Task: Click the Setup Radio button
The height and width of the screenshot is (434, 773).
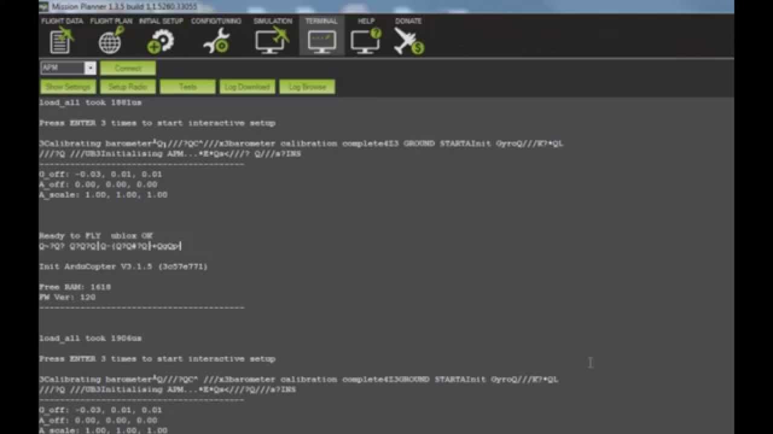Action: click(x=128, y=87)
